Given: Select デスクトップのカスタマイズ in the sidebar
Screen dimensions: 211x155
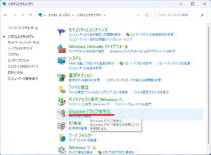Looking at the screenshot, I should coord(23,67).
